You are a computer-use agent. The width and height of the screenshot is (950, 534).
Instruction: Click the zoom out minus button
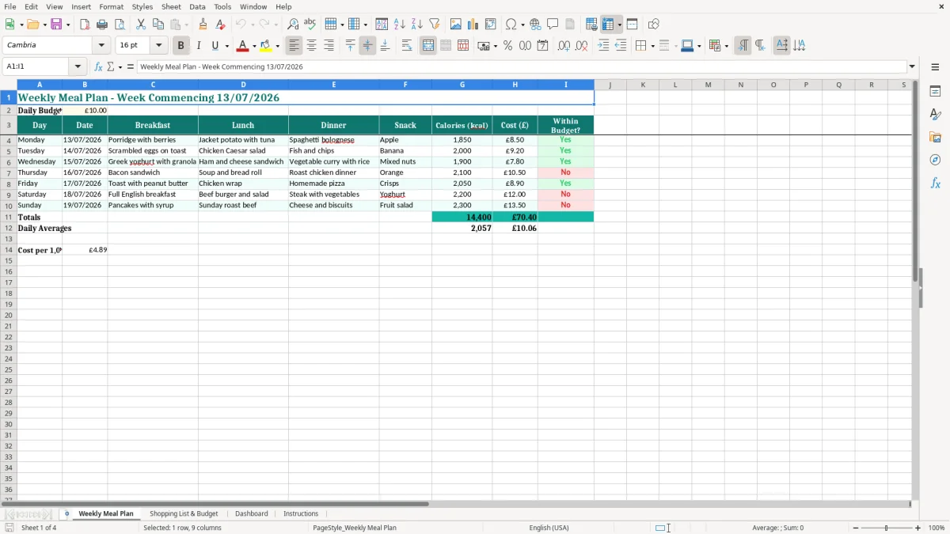[x=856, y=528]
